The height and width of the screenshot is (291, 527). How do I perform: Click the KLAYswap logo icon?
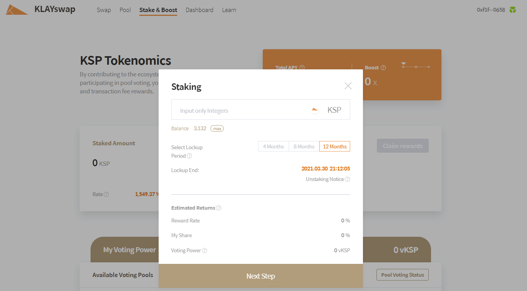point(17,10)
